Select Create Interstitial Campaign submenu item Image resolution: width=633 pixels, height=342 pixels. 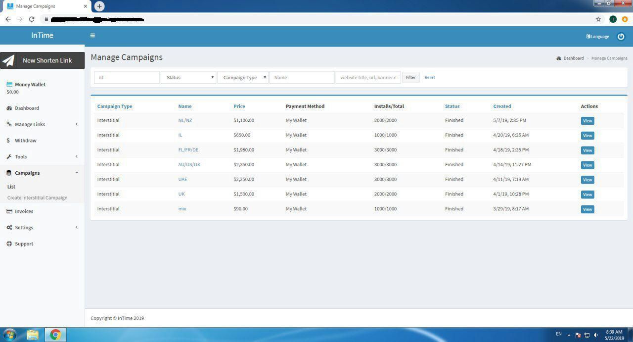click(37, 198)
